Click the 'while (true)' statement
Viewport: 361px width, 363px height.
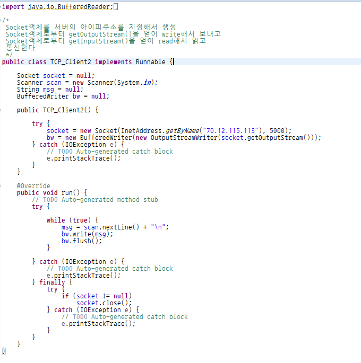pos(68,220)
